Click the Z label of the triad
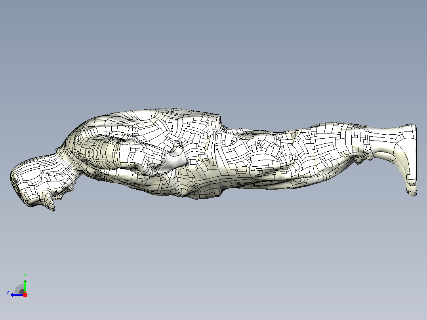The width and height of the screenshot is (427, 320). click(8, 293)
